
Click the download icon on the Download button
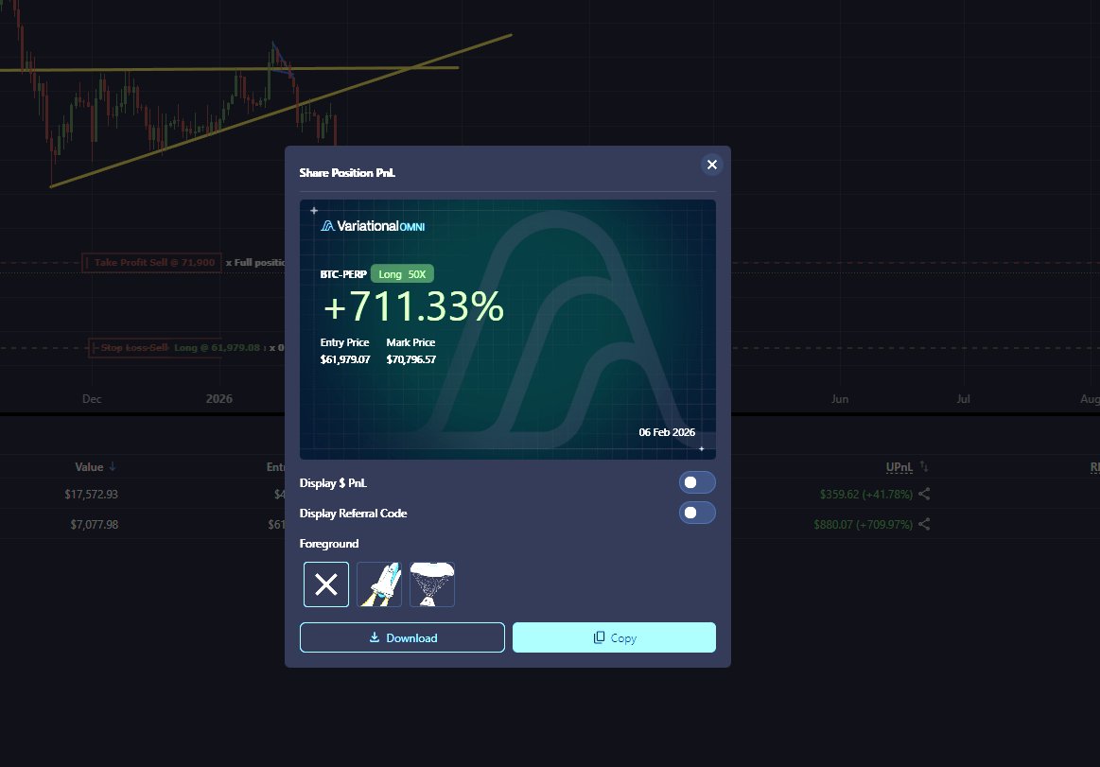[375, 636]
